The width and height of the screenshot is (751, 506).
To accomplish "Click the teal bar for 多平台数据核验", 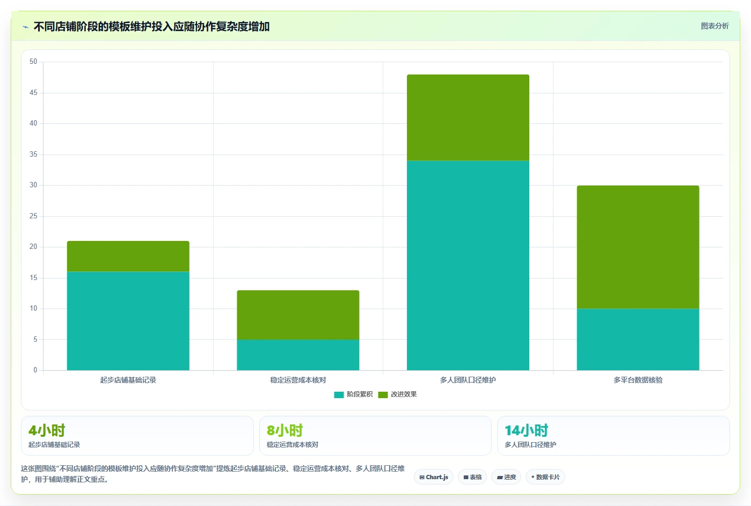I will (x=638, y=340).
